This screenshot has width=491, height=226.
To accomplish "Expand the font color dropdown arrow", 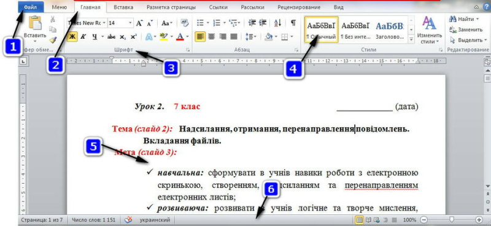I will [x=187, y=37].
